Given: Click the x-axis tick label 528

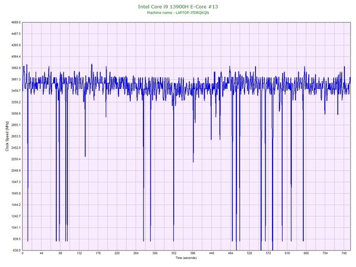Looking at the screenshot, I should (x=249, y=253).
